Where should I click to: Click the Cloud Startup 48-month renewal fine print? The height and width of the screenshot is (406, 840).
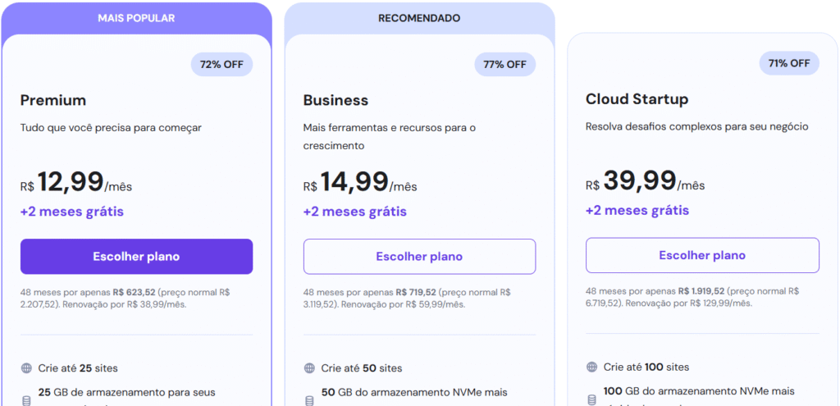(x=693, y=297)
